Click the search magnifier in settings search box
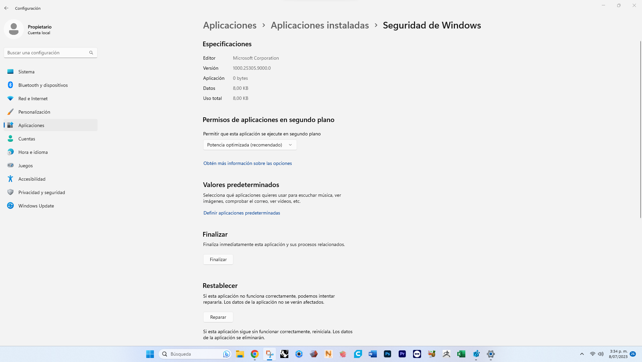642x362 pixels. click(x=91, y=53)
